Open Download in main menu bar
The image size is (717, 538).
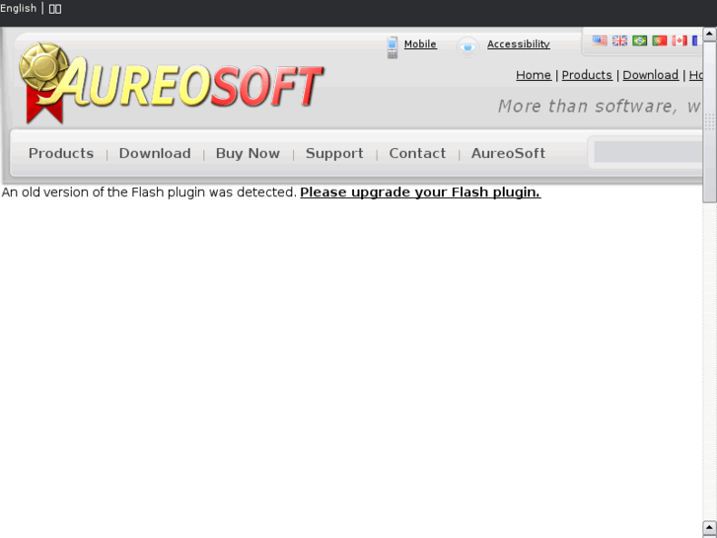click(x=155, y=153)
